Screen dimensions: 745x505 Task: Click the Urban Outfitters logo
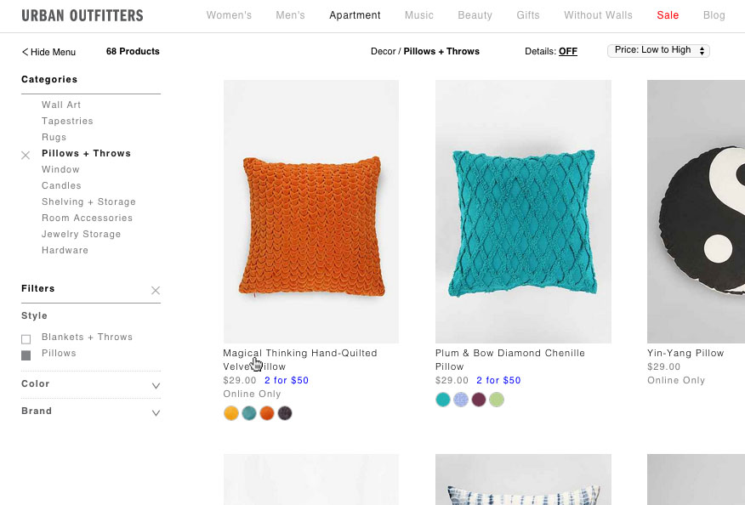click(x=82, y=15)
